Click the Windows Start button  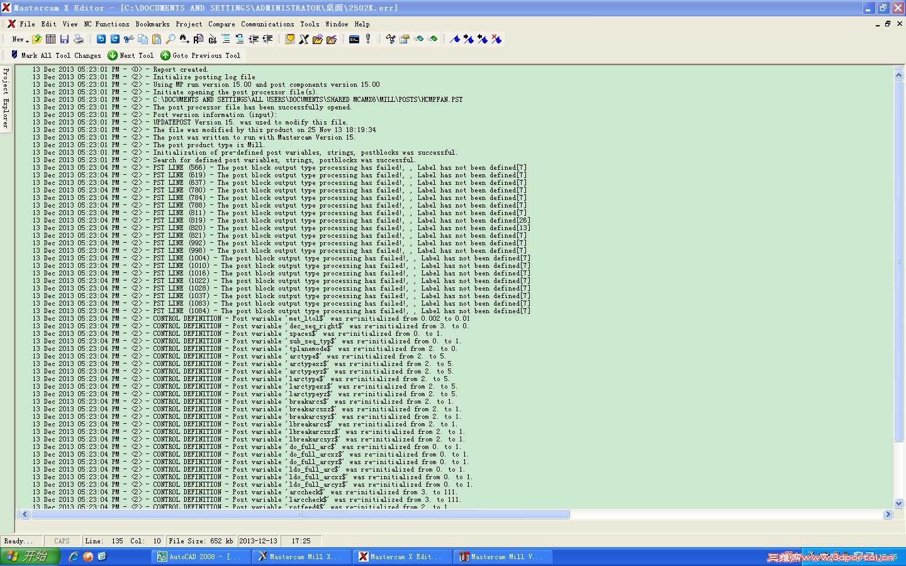pyautogui.click(x=30, y=557)
